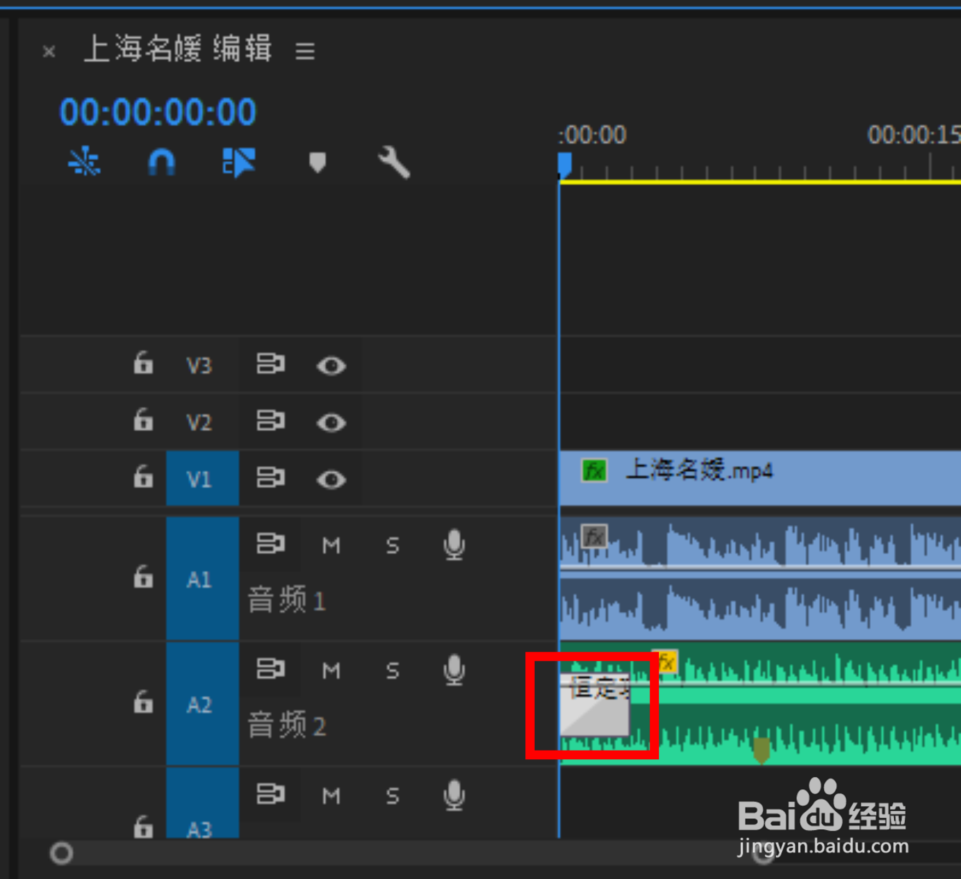Screen dimensions: 961x879
Task: Click the gray fx badge on A1 clip
Action: point(594,536)
